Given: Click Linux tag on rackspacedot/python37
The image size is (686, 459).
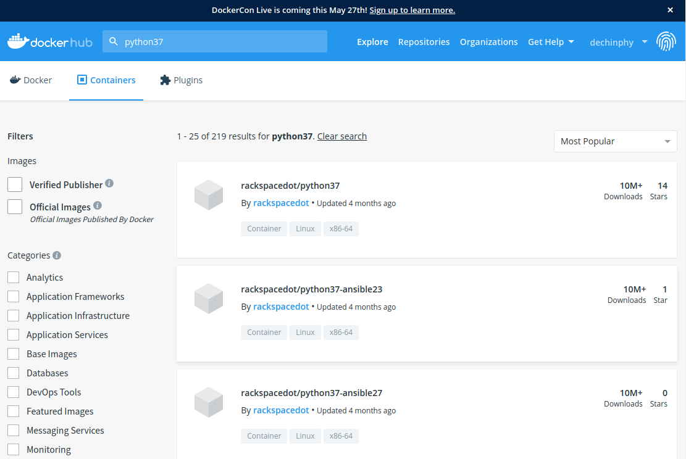Looking at the screenshot, I should [305, 229].
